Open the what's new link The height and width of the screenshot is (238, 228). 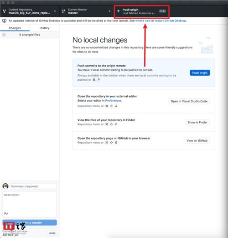143,21
